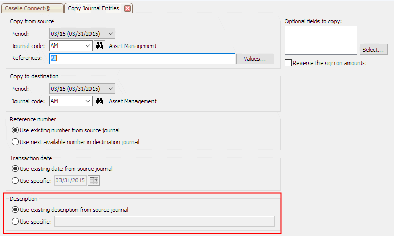Select Use existing date from source journal

click(15, 169)
